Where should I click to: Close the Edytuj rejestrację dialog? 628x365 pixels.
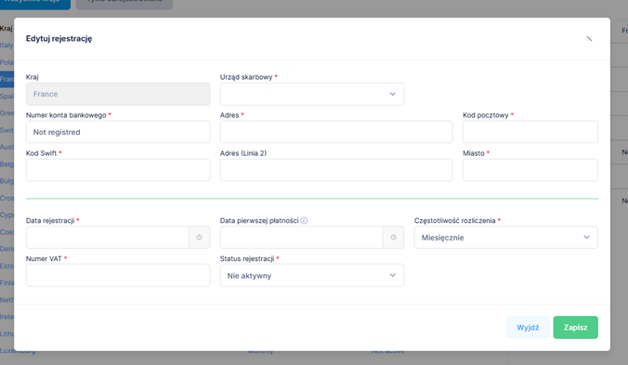click(x=589, y=39)
